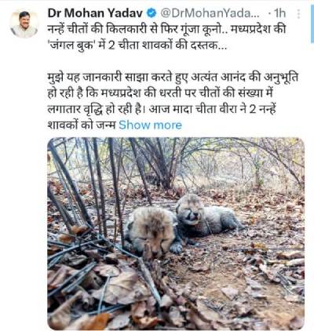Click the line starting "हो रही है कि मध्यप्रदेश"
Viewport: 314px width, 331px height.
click(x=160, y=93)
